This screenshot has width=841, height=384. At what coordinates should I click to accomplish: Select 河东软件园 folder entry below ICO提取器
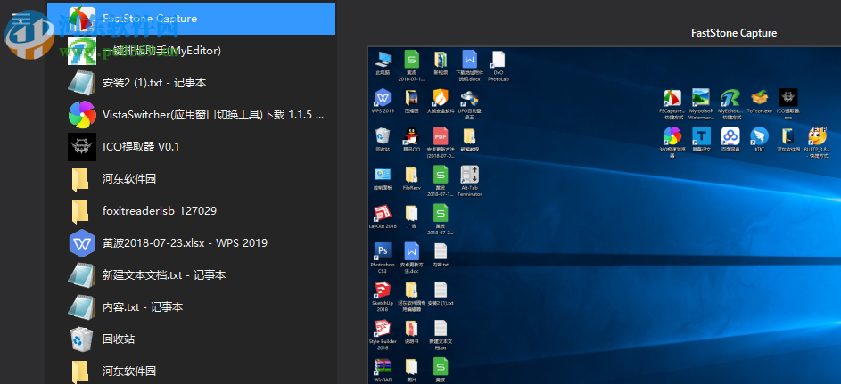(191, 179)
